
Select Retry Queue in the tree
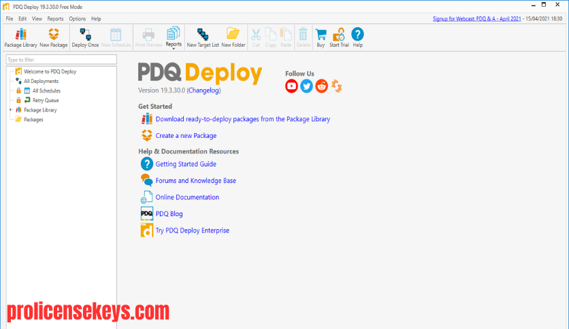[46, 101]
